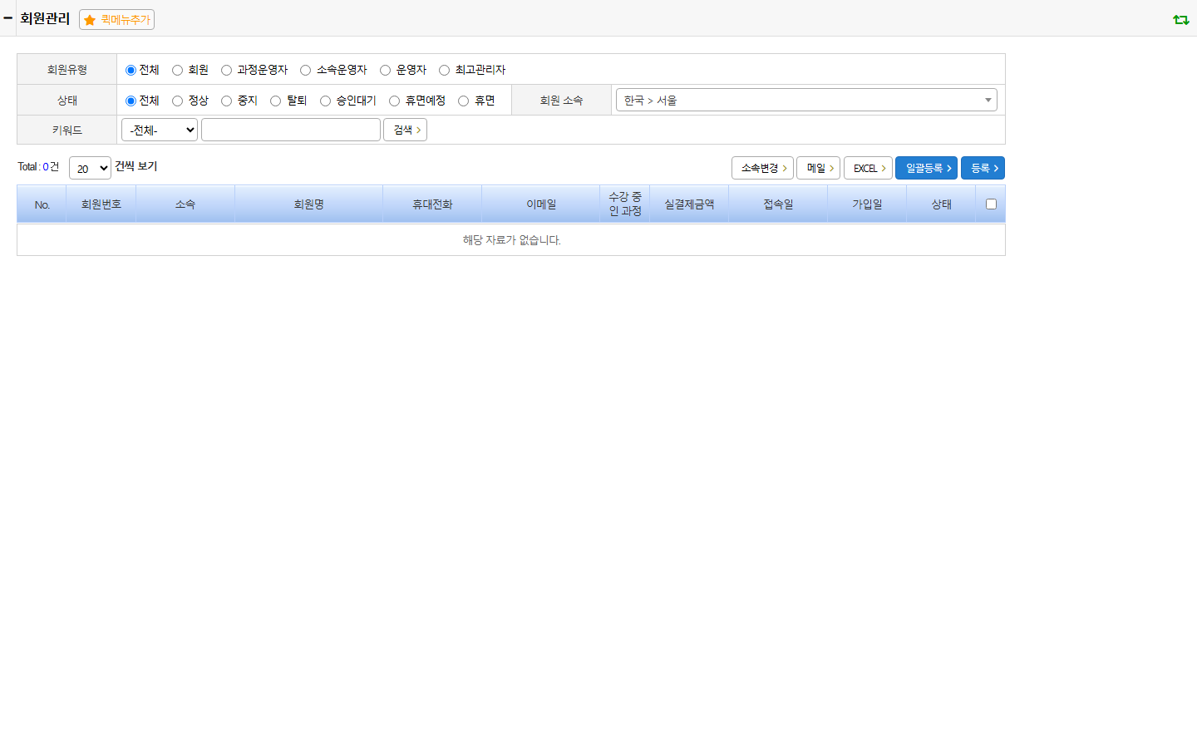1197x748 pixels.
Task: Click the Total : 0건 count text
Action: pyautogui.click(x=38, y=167)
